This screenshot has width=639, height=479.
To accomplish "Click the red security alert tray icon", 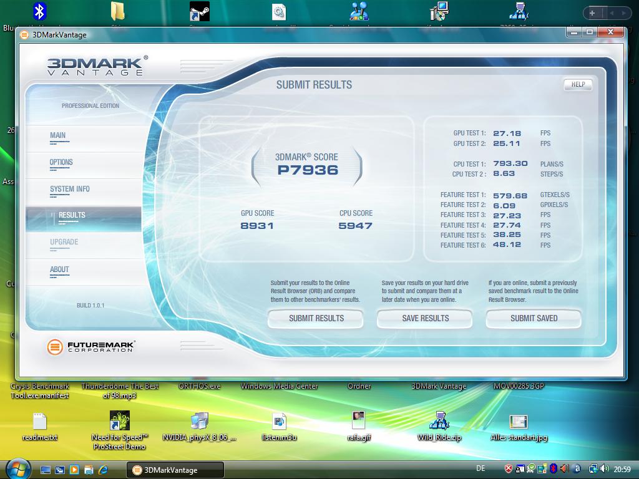I will pos(508,469).
